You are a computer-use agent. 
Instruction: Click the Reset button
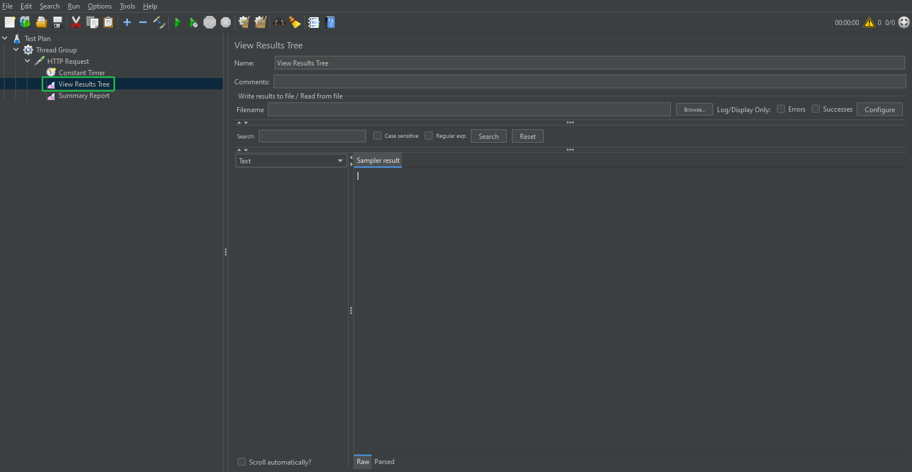pos(528,136)
